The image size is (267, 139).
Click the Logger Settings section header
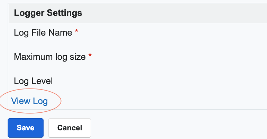(138, 13)
